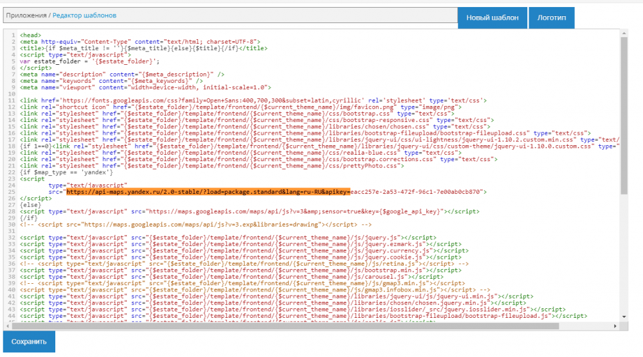Click the scroll up arrow of editor
Screen dimensions: 643x357
(624, 33)
